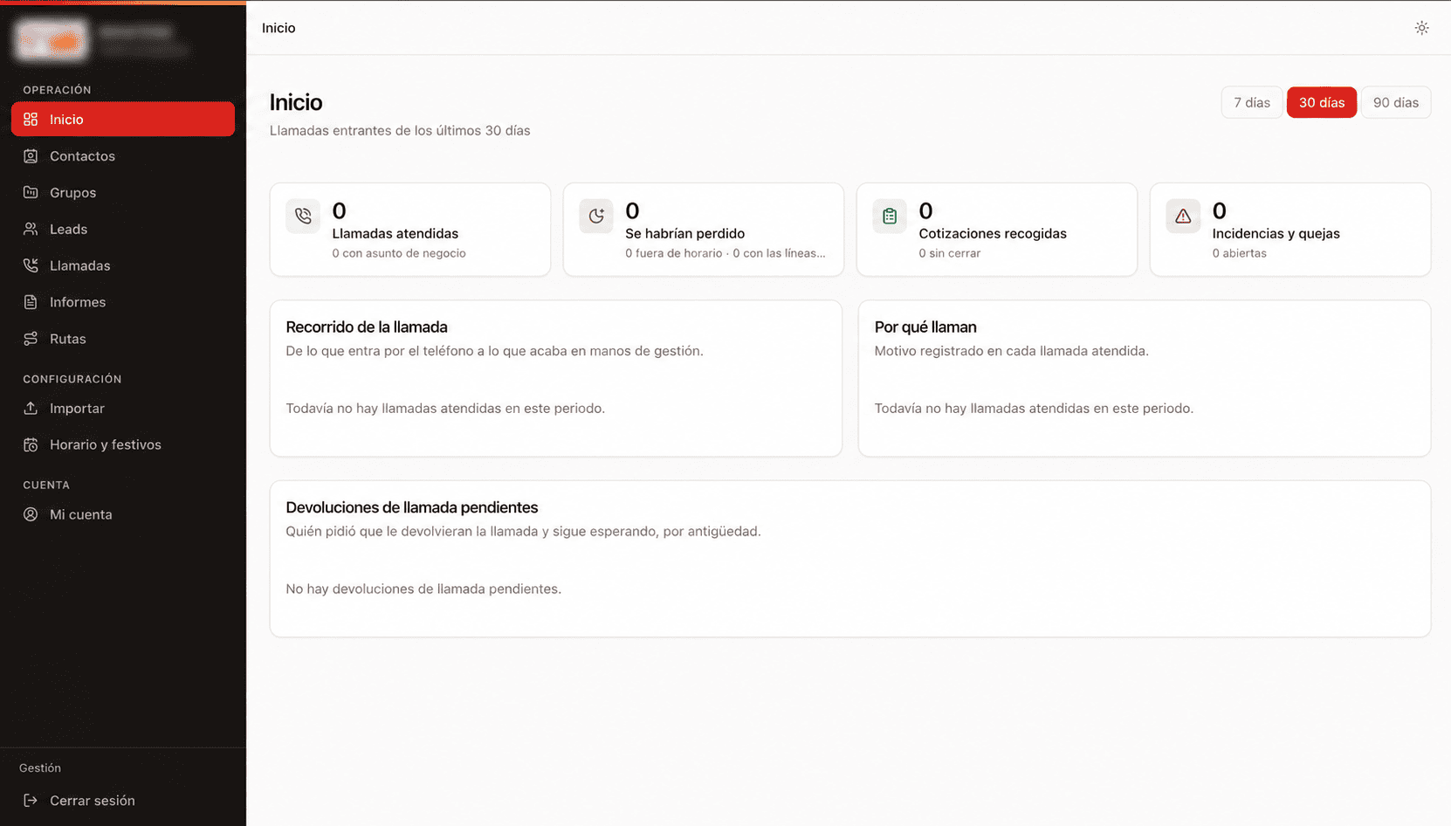Click the Por qué llaman heading
Screen dimensions: 1451x826
pyautogui.click(x=925, y=327)
